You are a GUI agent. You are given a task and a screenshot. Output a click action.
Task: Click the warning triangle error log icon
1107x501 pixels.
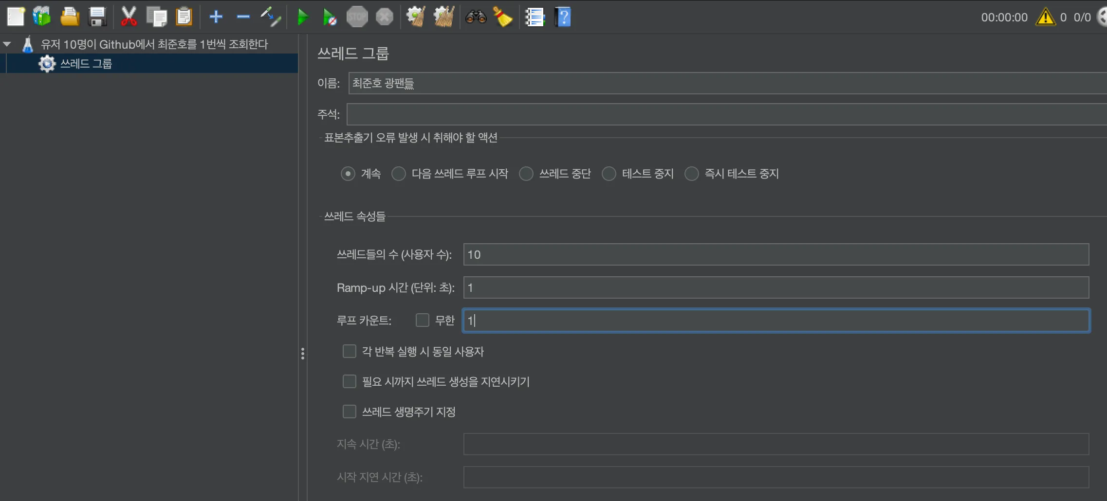(1045, 17)
